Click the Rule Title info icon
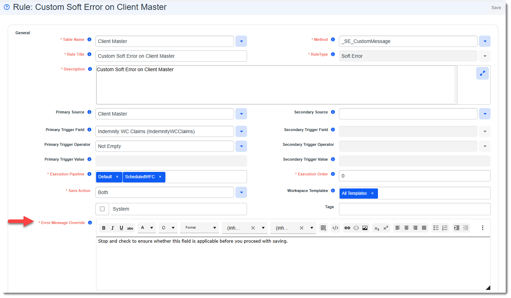Image resolution: width=511 pixels, height=298 pixels. 89,54
